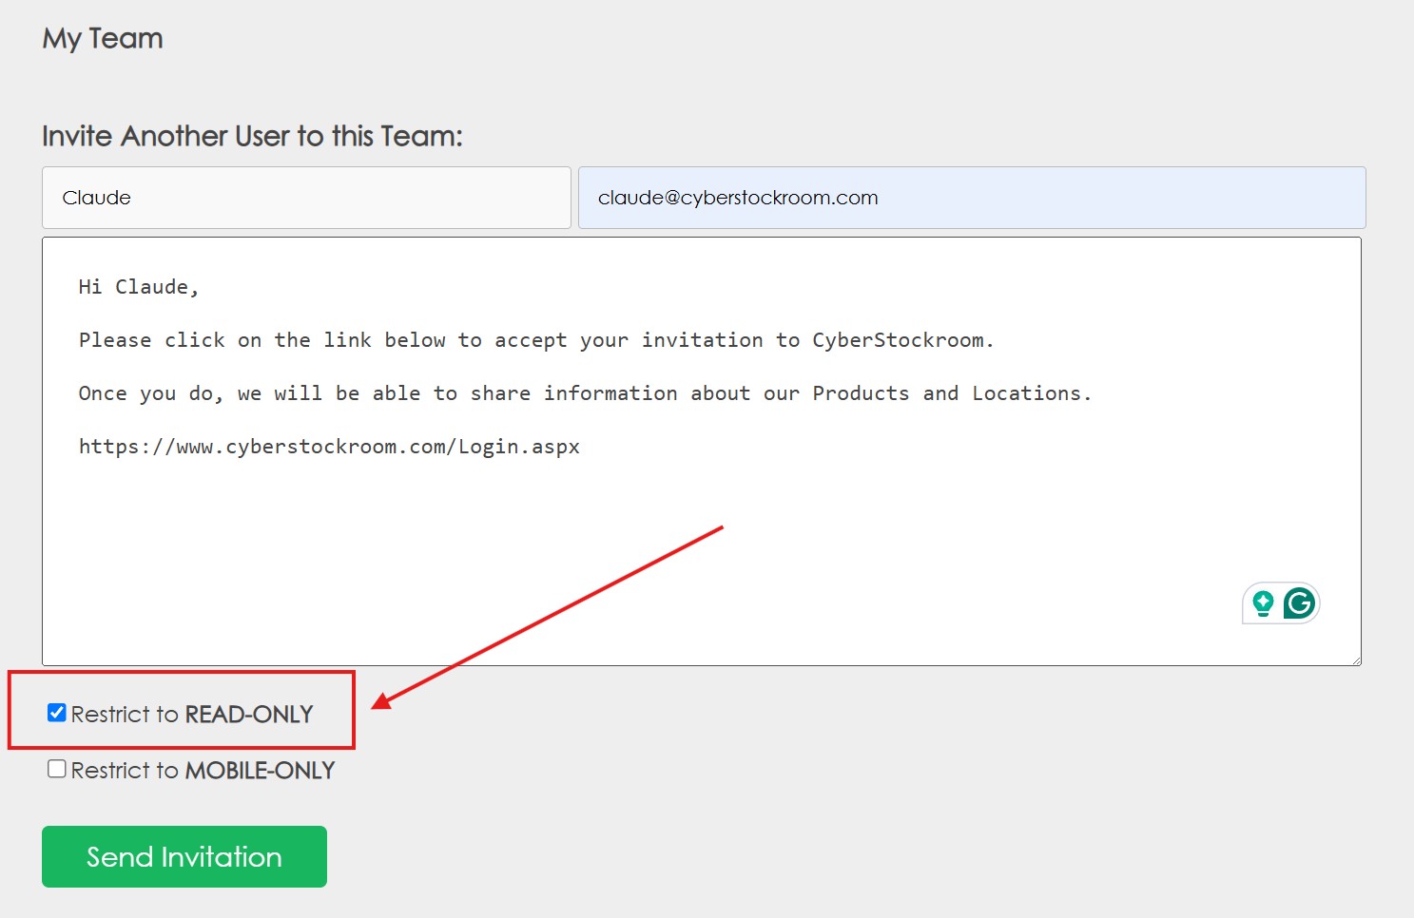Screen dimensions: 1414x918
Task: Open the Grammarly G icon
Action: click(1299, 603)
